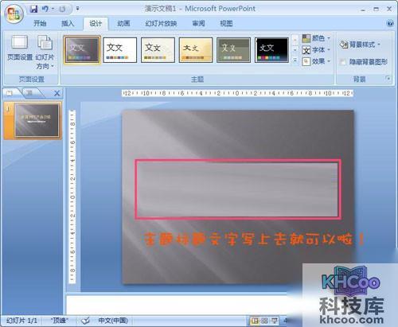Switch to the outline pane tab
The height and width of the screenshot is (327, 398).
(x=30, y=93)
